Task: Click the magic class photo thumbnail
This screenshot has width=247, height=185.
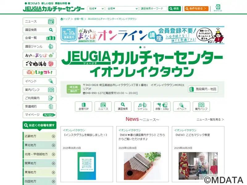Action: coord(198,166)
